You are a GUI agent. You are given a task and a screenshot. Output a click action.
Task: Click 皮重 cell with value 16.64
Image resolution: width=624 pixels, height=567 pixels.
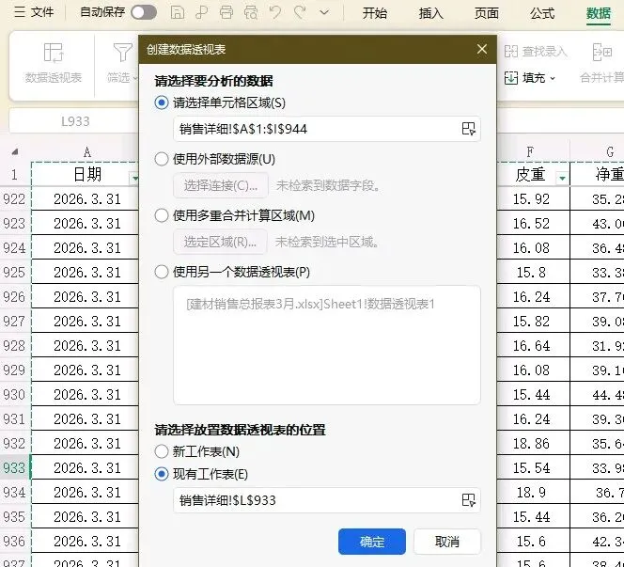point(533,346)
